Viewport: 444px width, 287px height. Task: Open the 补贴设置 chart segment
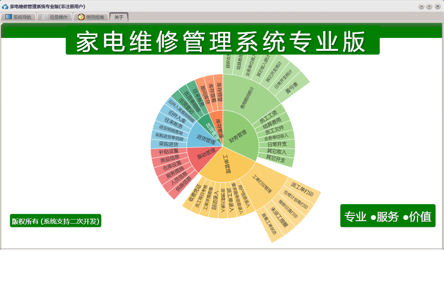(x=169, y=151)
